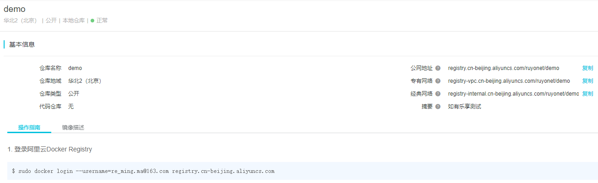This screenshot has width=598, height=183.
Task: Click the 仓库名称 value demo
Action: point(75,68)
